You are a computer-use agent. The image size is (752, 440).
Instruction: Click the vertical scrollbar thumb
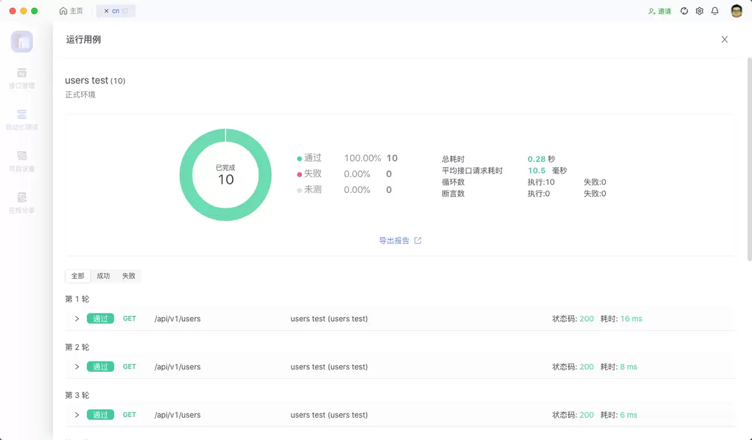pos(749,159)
